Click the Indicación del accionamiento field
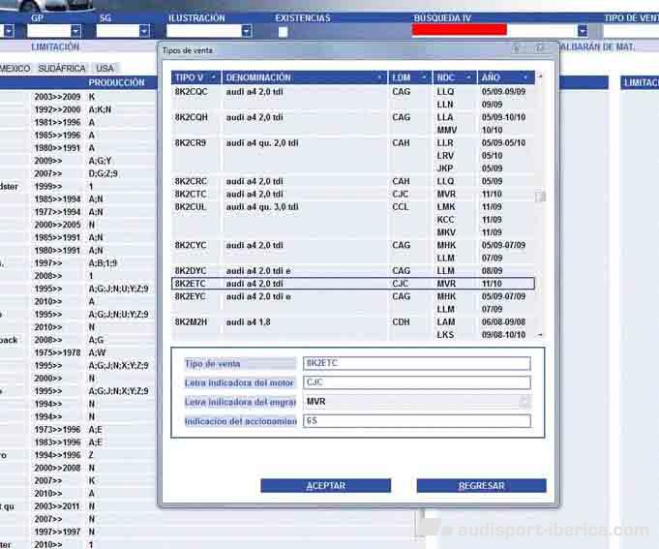Image resolution: width=659 pixels, height=549 pixels. [x=416, y=421]
